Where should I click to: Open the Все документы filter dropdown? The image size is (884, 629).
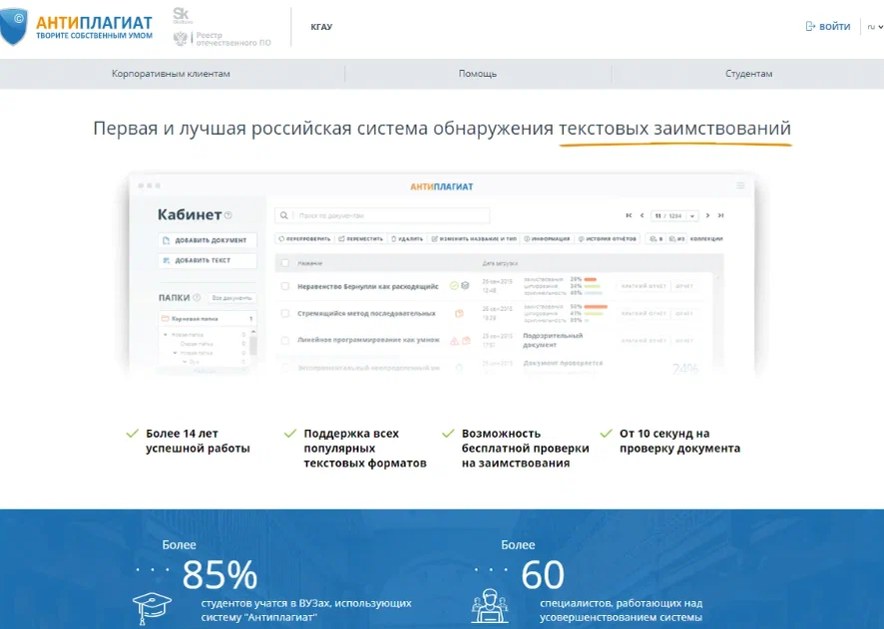click(x=230, y=297)
